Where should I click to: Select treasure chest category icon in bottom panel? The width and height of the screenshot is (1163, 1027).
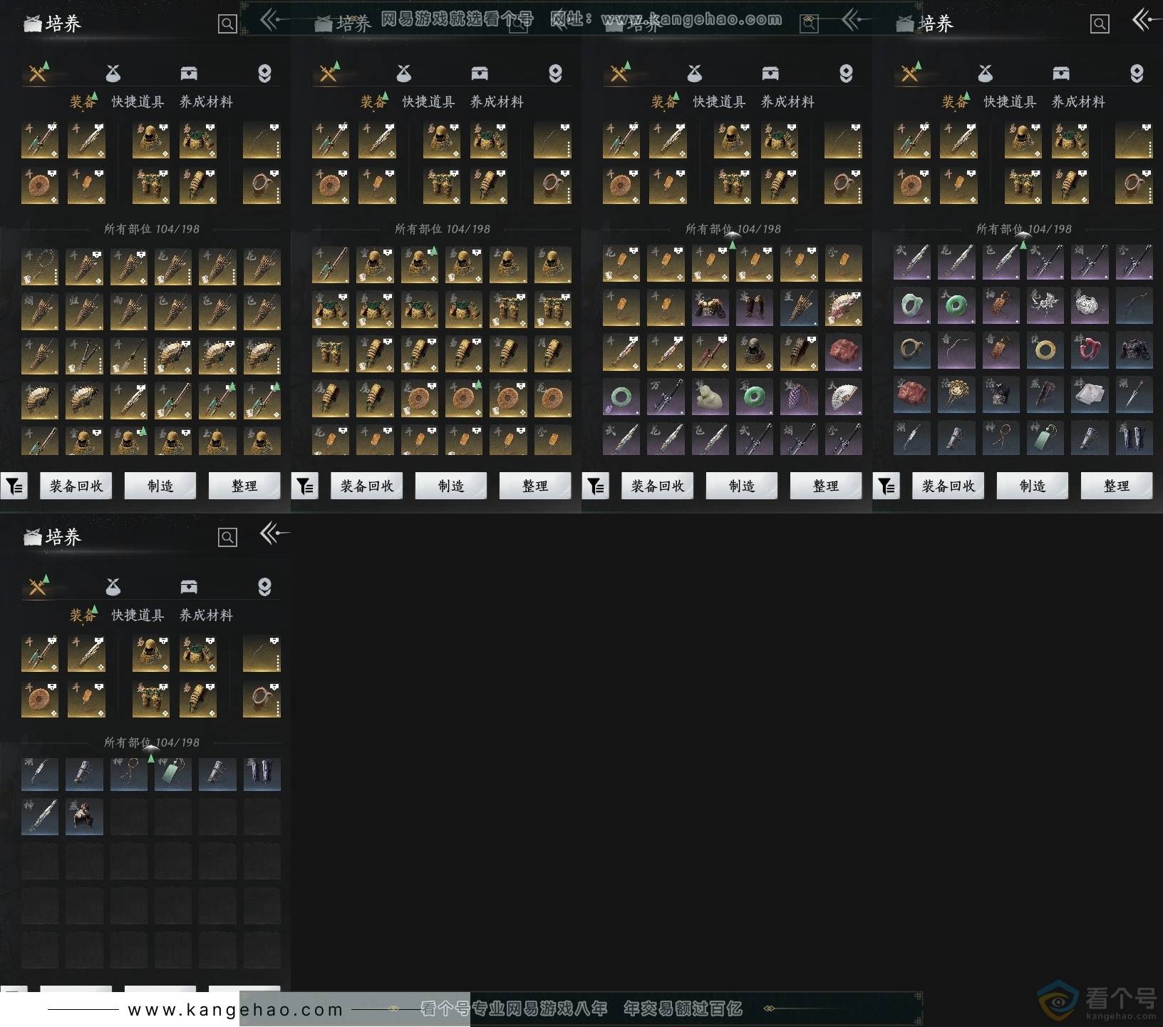[x=189, y=586]
